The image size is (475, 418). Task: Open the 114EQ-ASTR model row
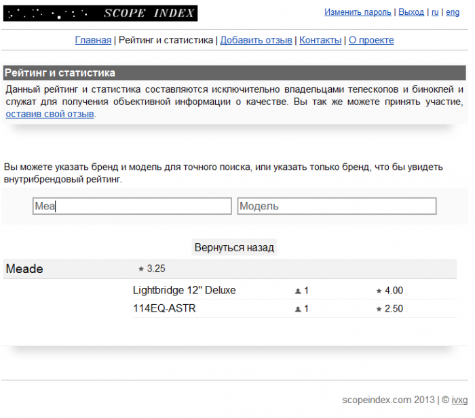tap(294, 308)
